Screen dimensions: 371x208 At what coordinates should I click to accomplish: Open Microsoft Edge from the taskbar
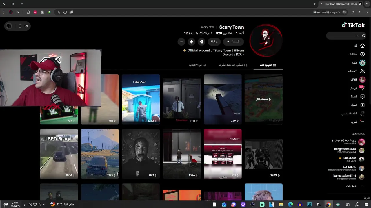click(290, 205)
